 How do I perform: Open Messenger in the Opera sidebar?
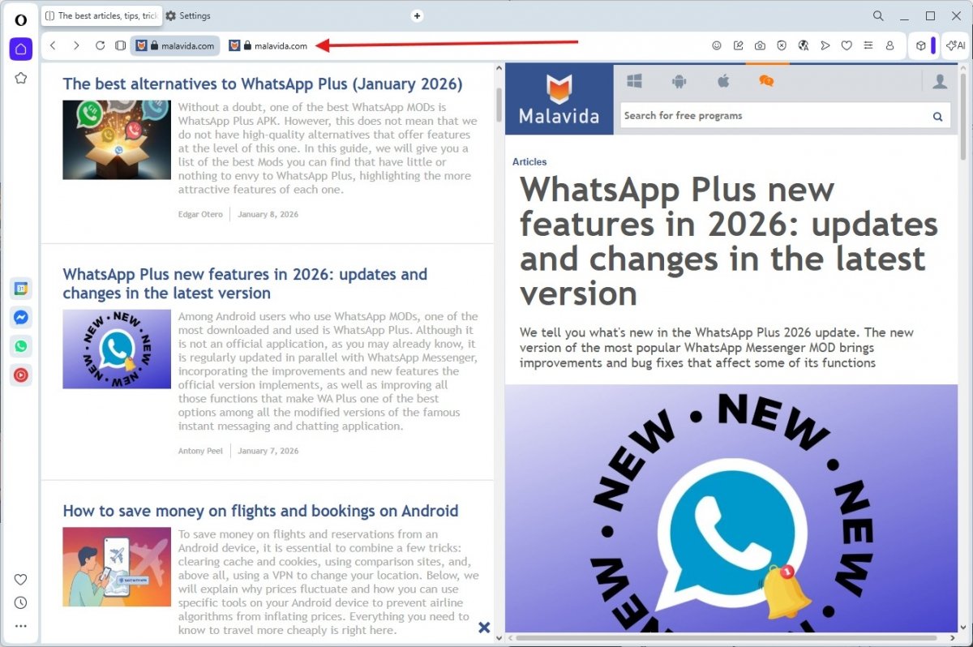tap(21, 318)
